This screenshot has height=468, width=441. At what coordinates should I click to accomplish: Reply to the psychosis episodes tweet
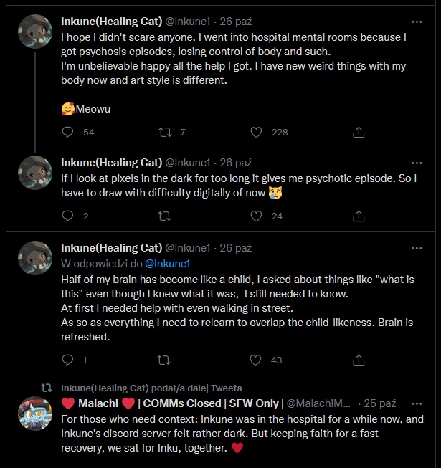point(68,132)
